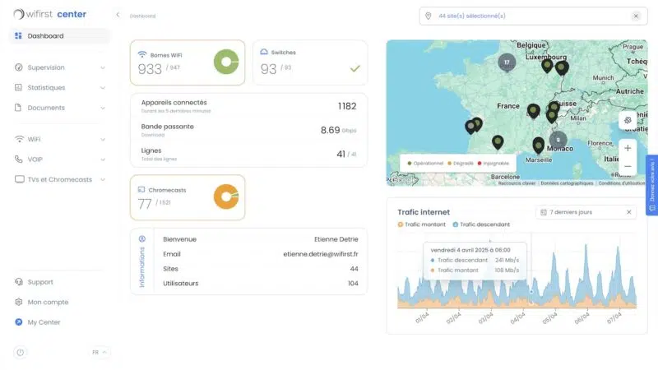The image size is (658, 370).
Task: Open the Bornes WiFi card
Action: click(x=188, y=62)
